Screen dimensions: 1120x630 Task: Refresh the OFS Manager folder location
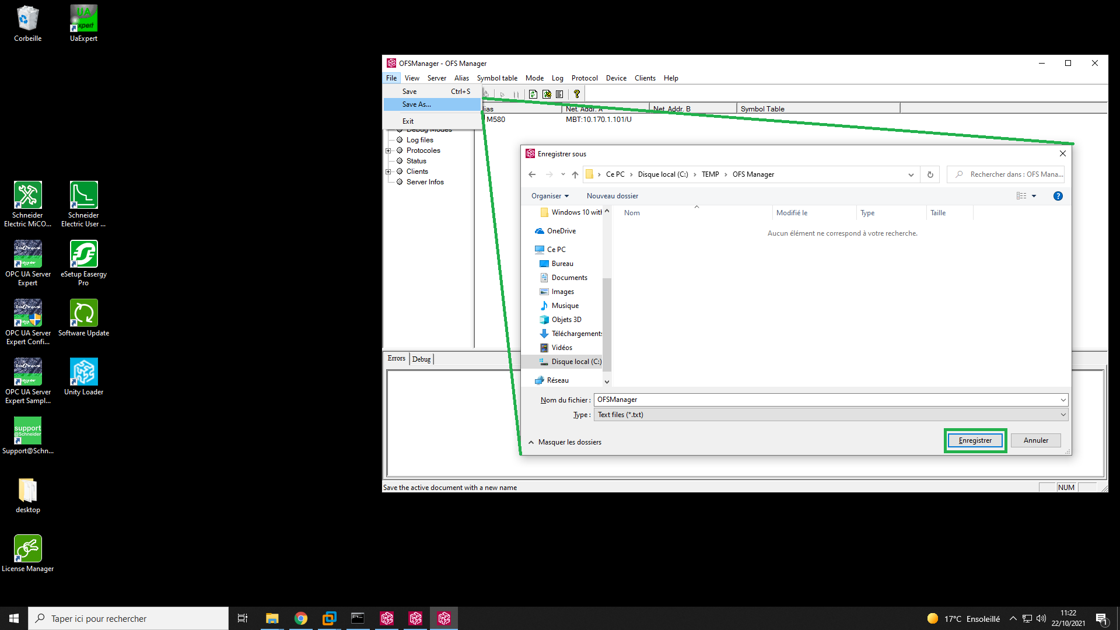point(930,174)
